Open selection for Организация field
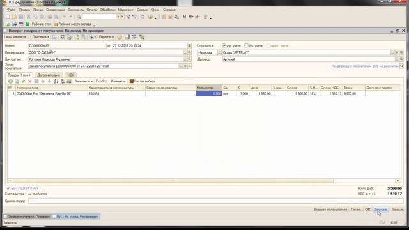The width and height of the screenshot is (409, 230). 185,52
